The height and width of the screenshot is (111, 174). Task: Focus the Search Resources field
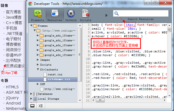tap(141, 14)
